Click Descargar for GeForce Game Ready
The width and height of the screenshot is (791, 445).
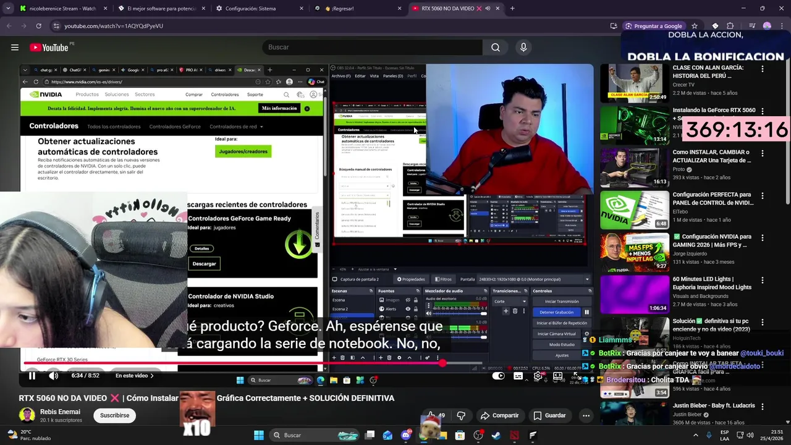[204, 264]
